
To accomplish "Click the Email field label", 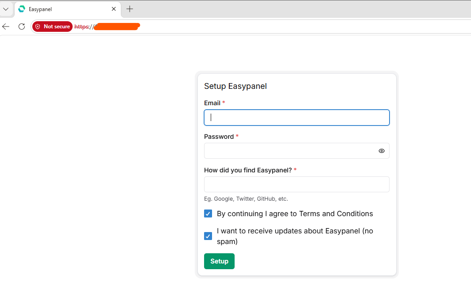I will [212, 103].
